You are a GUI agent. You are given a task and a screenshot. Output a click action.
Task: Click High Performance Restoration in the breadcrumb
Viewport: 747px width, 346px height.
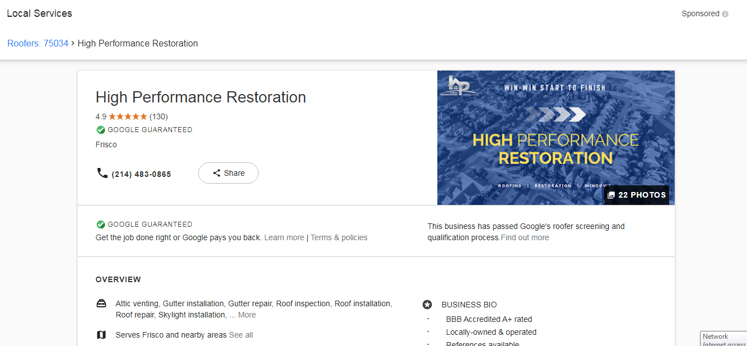138,43
